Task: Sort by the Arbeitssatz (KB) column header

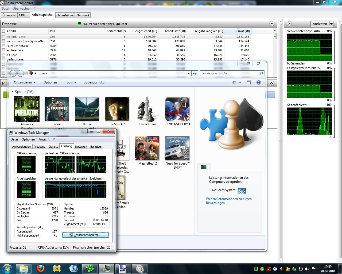Action: [173, 31]
